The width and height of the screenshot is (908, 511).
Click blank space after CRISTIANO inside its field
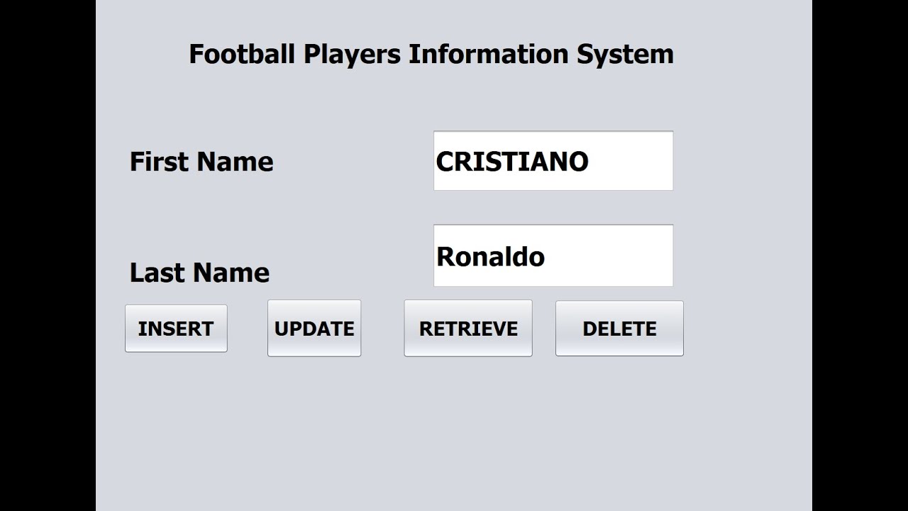pyautogui.click(x=631, y=162)
